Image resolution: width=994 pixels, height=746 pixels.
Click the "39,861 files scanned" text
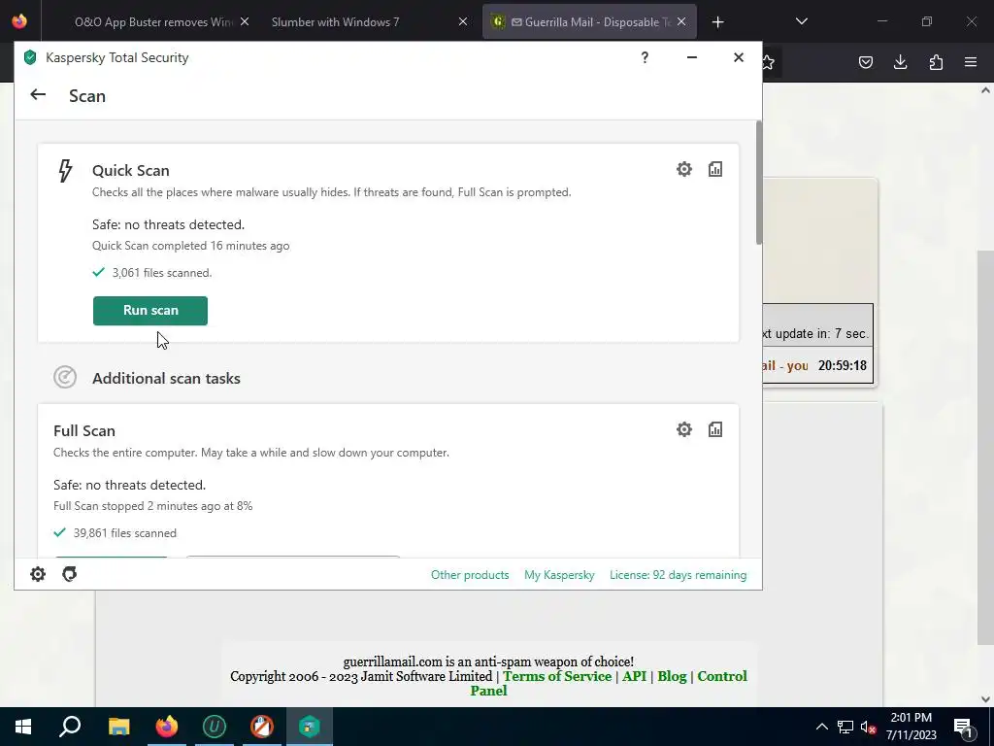(x=125, y=533)
